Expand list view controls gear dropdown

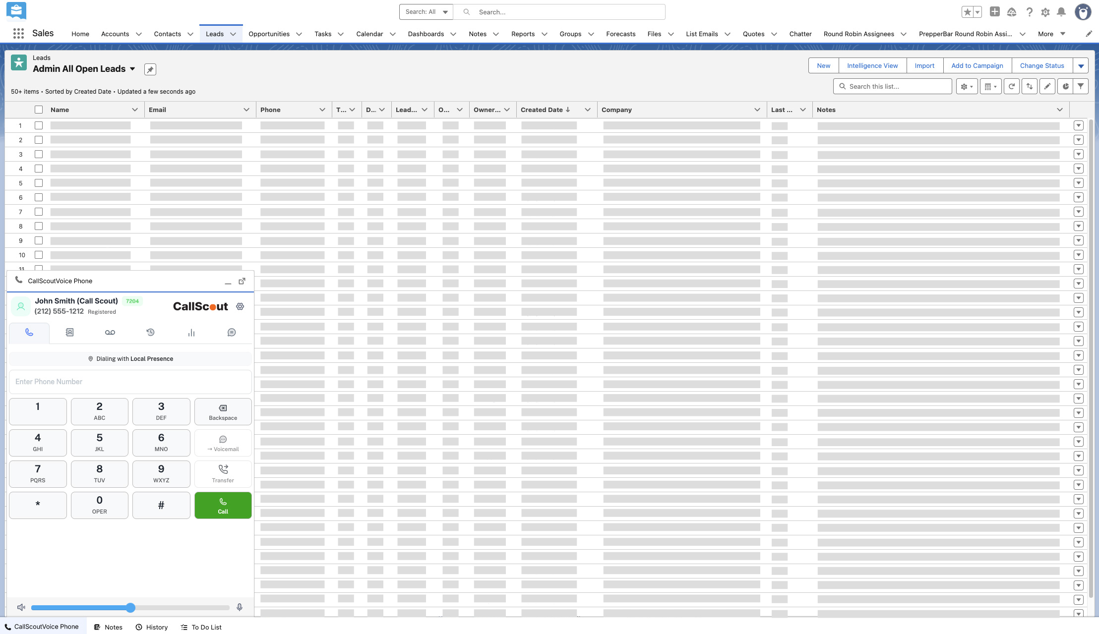point(967,86)
